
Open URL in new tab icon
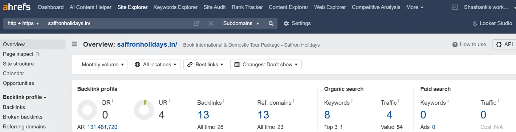[x=197, y=23]
